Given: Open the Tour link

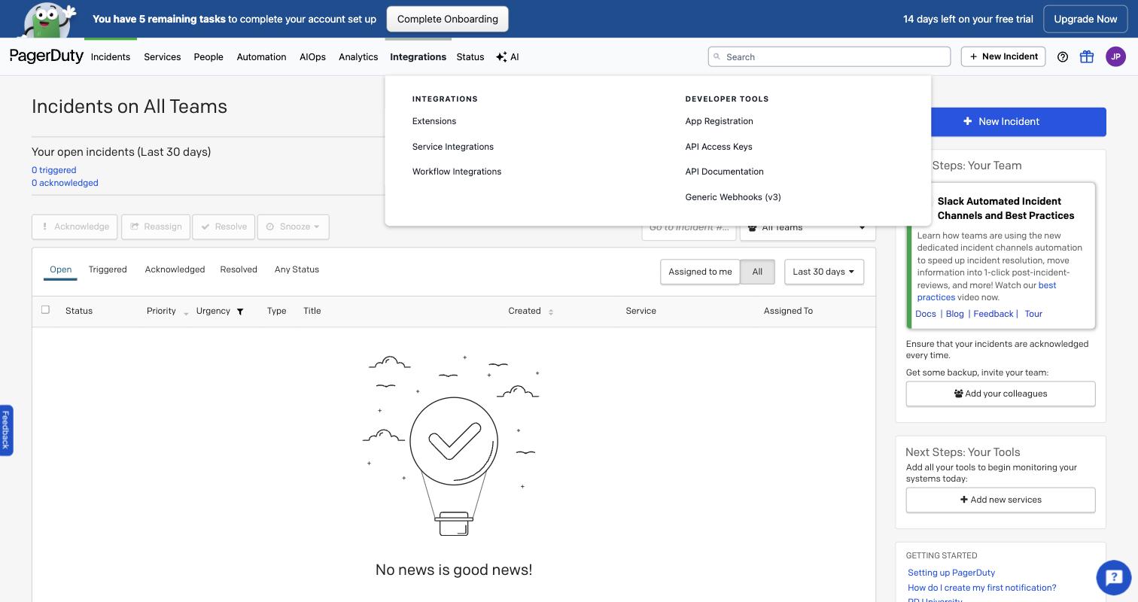Looking at the screenshot, I should tap(1033, 314).
